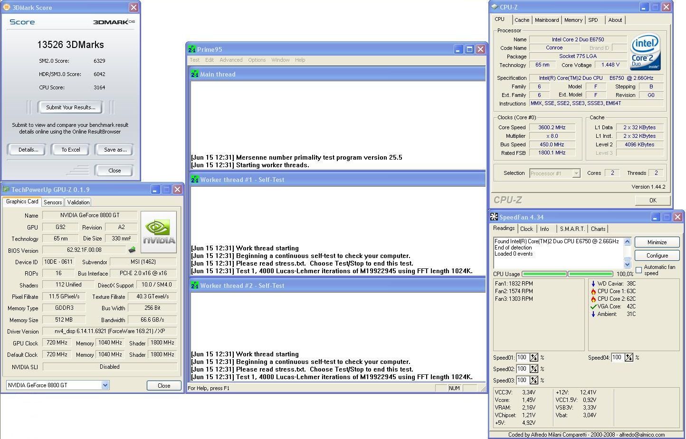Switch to CPU-Z Memory tab
The image size is (686, 439).
tap(573, 20)
